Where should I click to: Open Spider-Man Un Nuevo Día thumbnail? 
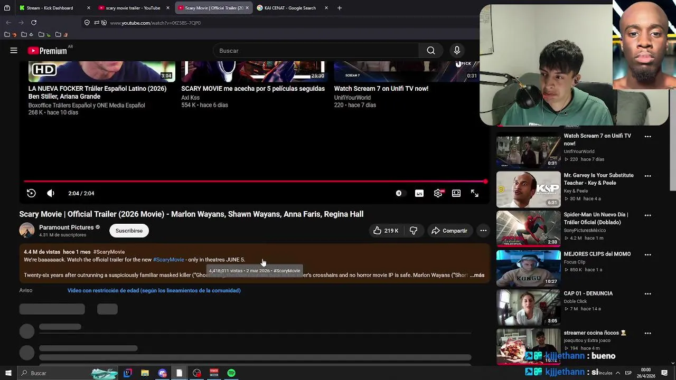click(x=528, y=229)
